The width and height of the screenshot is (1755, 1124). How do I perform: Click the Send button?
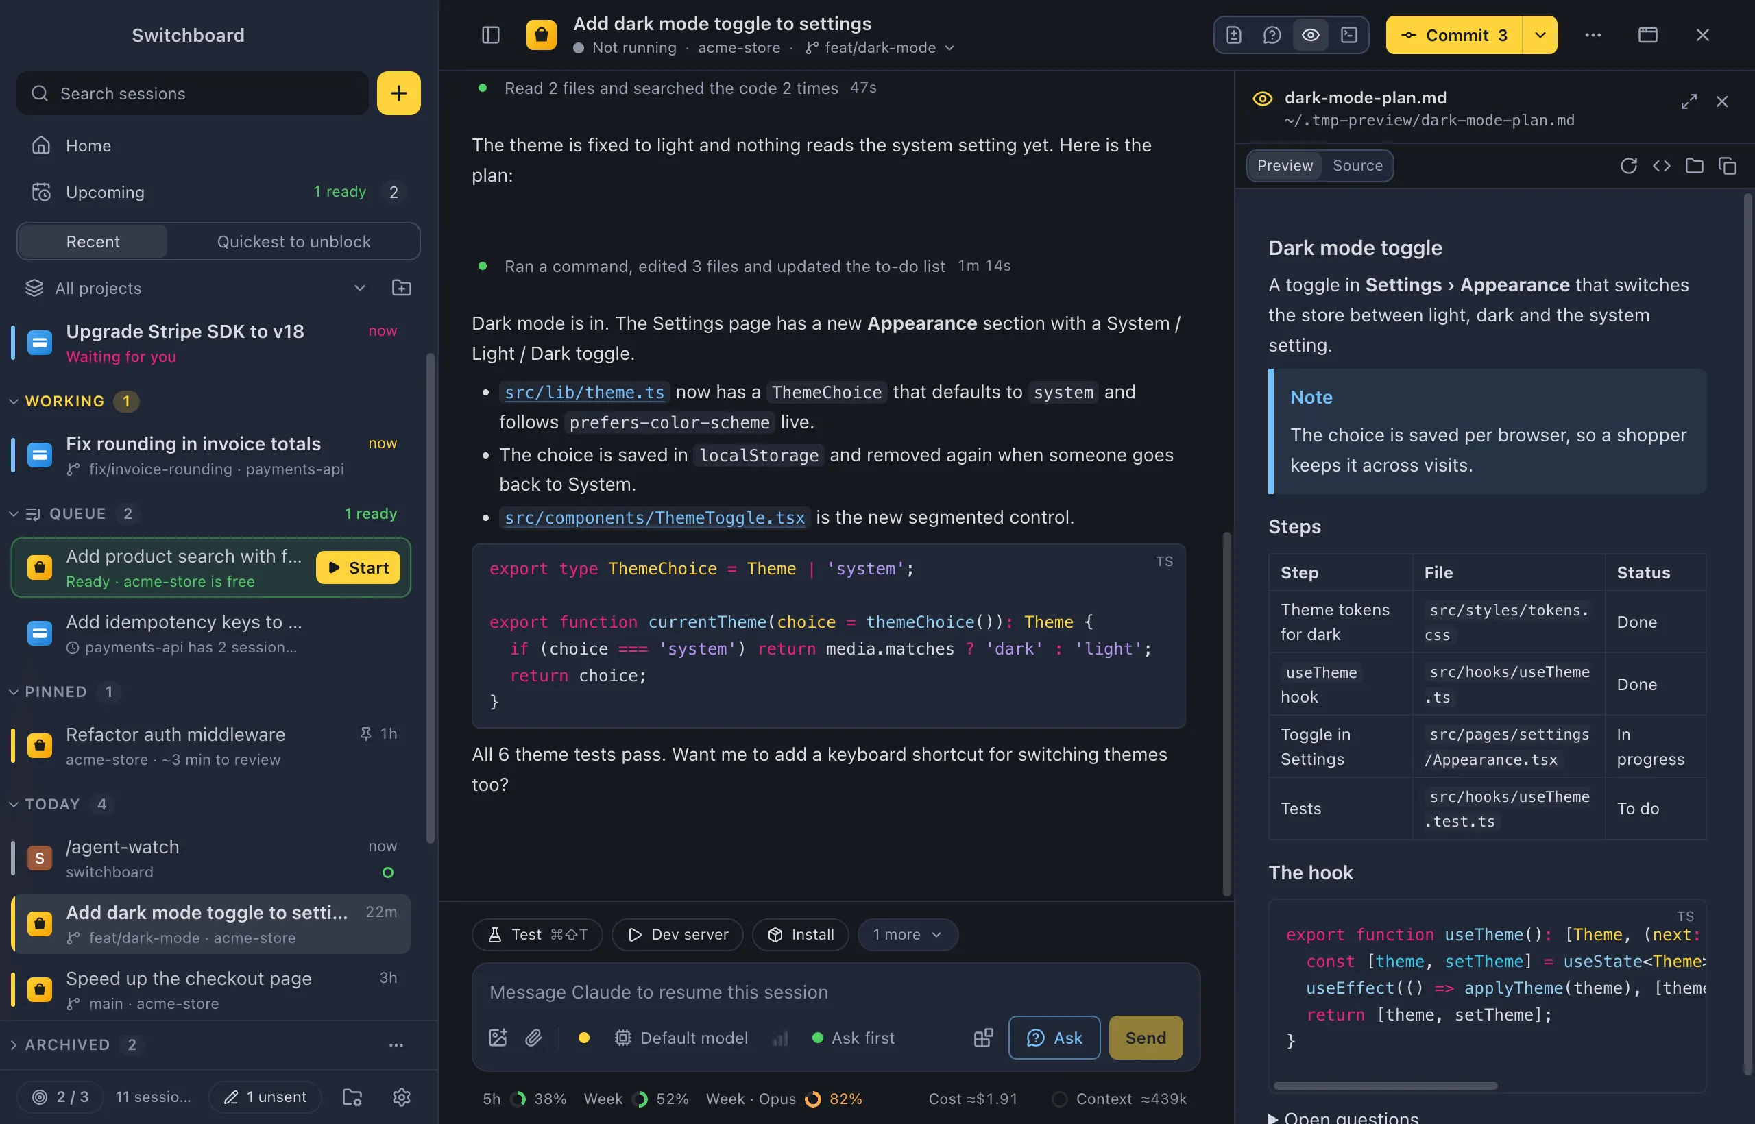coord(1146,1037)
